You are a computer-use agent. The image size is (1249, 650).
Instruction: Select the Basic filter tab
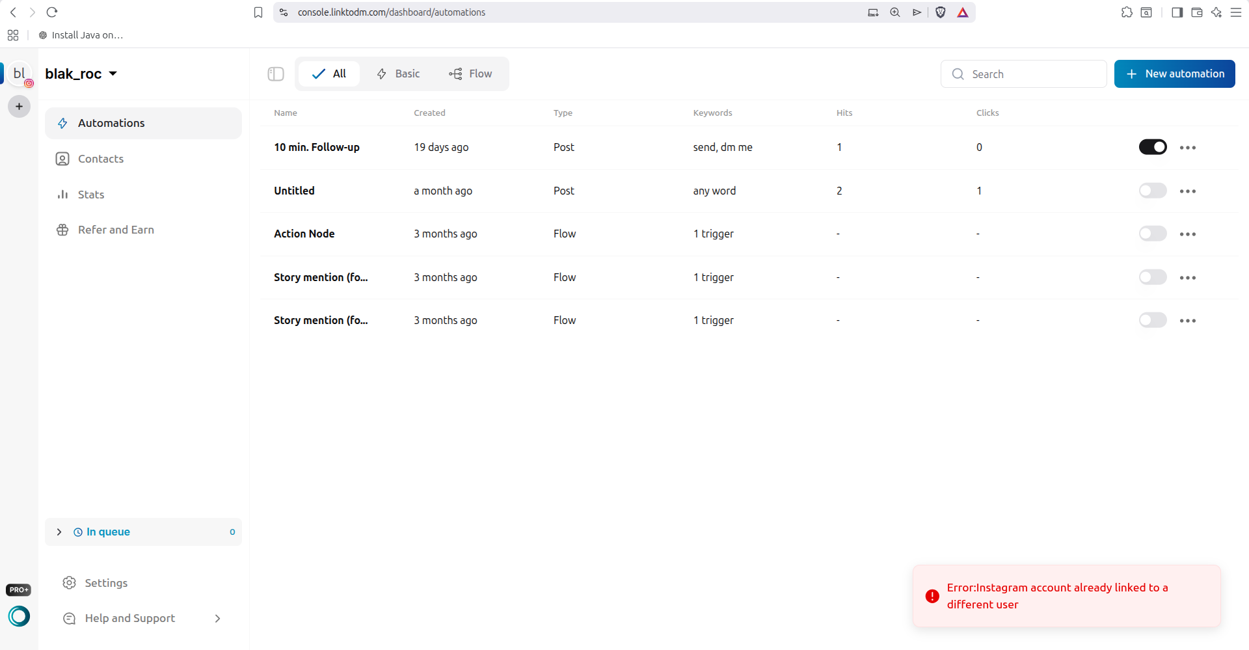[x=398, y=74]
